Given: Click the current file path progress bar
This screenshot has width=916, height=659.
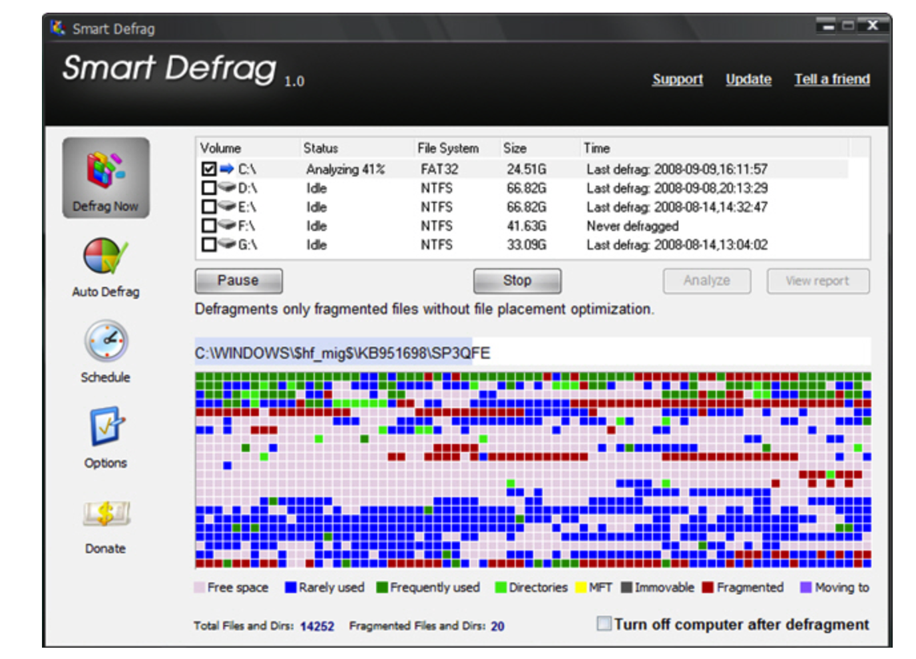Looking at the screenshot, I should 533,352.
